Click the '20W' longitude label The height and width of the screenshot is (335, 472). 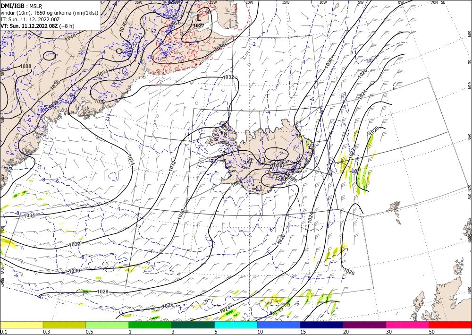249,2
